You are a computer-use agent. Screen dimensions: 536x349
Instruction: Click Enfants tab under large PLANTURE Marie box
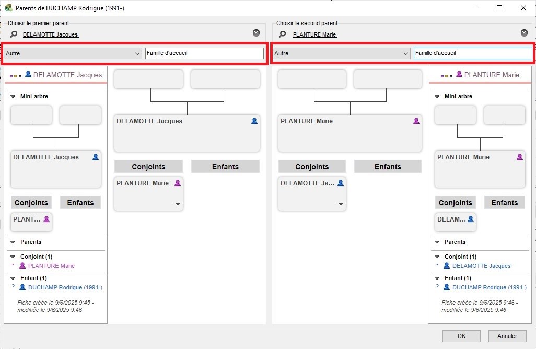pyautogui.click(x=388, y=167)
